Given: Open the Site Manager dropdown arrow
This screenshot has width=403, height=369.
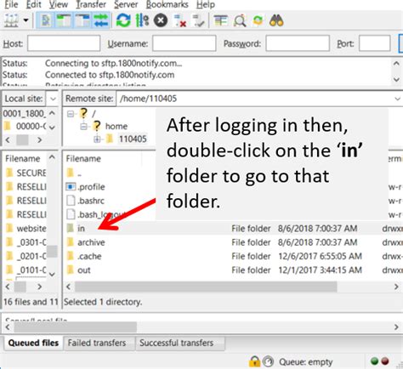Looking at the screenshot, I should click(x=26, y=20).
